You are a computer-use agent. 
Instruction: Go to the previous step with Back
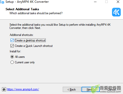point(72,90)
